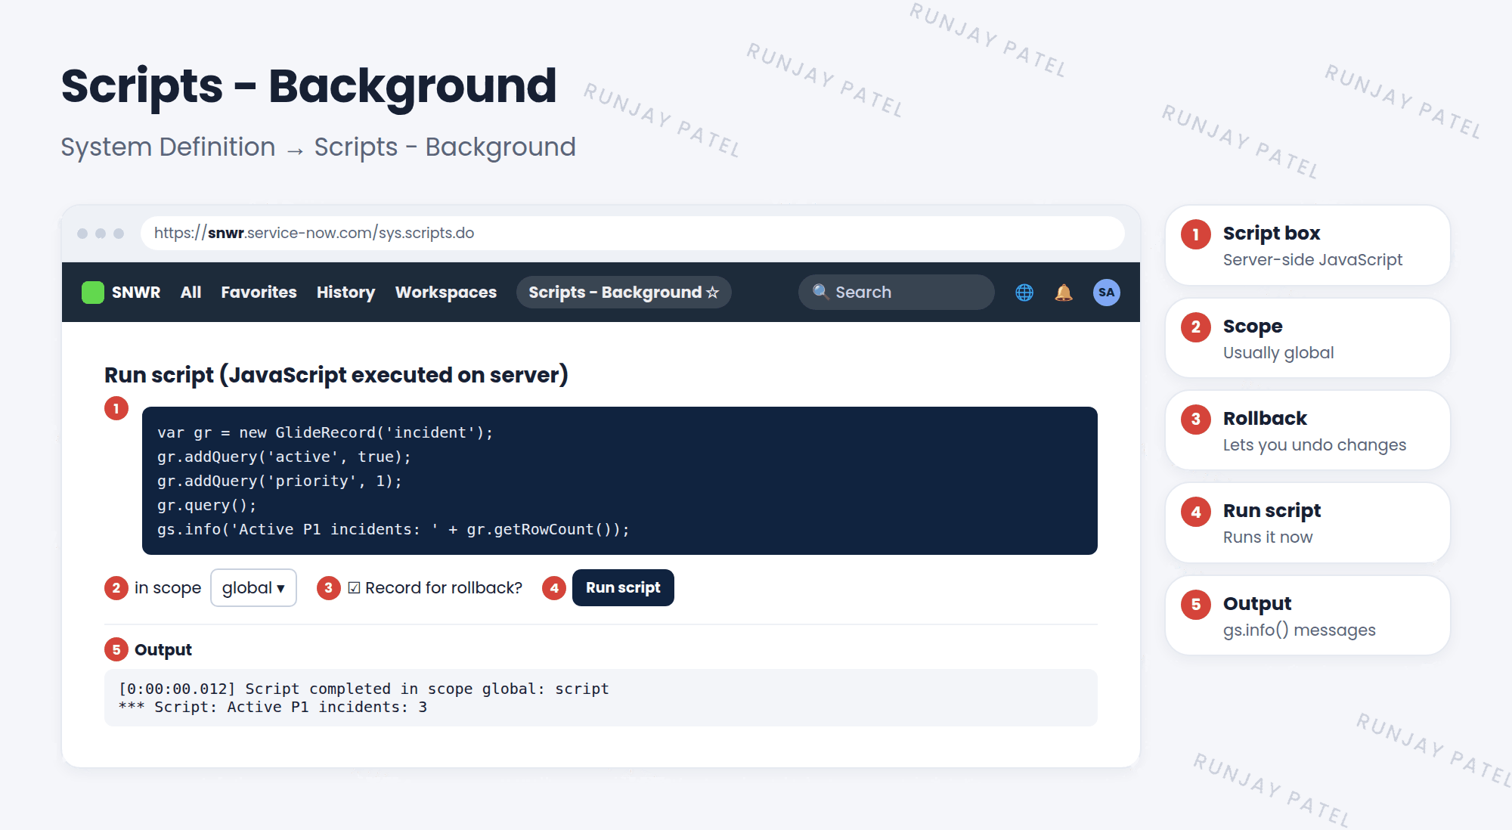
Task: Open the Favorites menu
Action: tap(259, 293)
